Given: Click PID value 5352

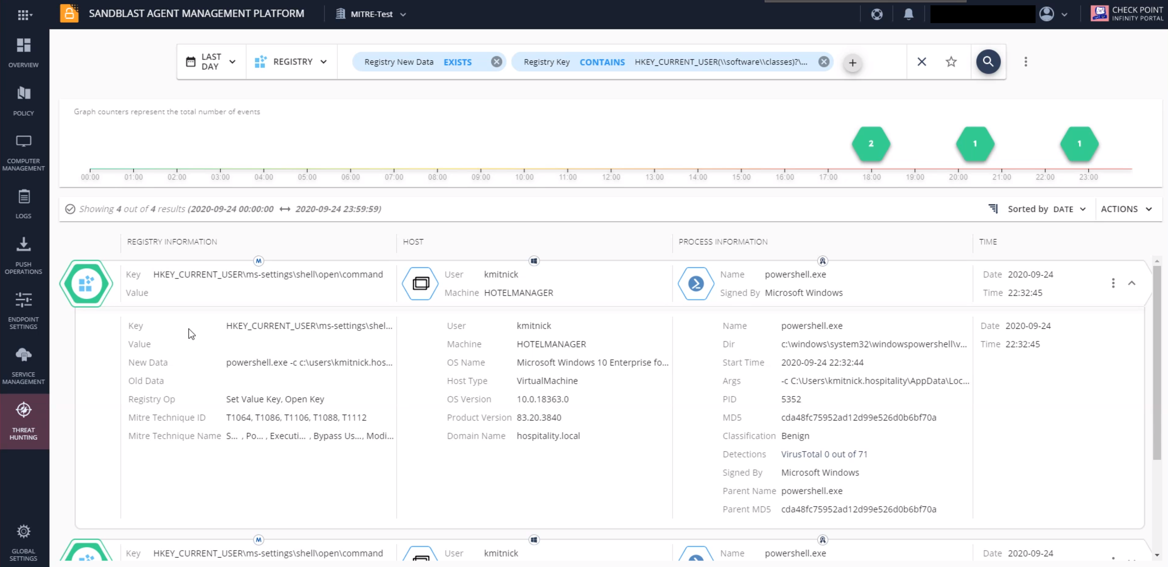Looking at the screenshot, I should click(791, 399).
